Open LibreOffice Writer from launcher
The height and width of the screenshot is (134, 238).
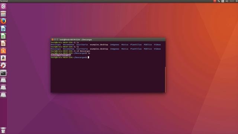coord(3,29)
